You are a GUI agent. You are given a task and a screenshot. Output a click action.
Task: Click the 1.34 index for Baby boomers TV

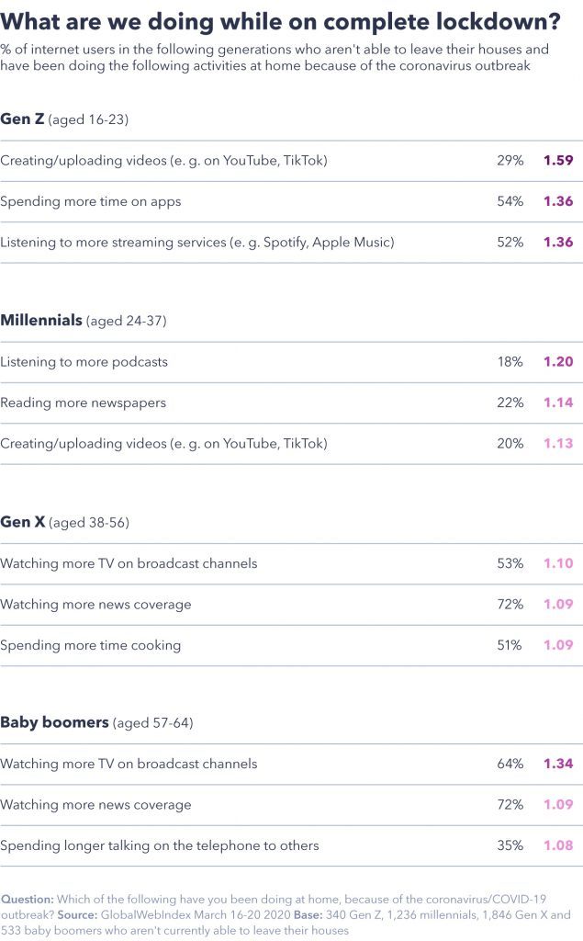pyautogui.click(x=558, y=764)
